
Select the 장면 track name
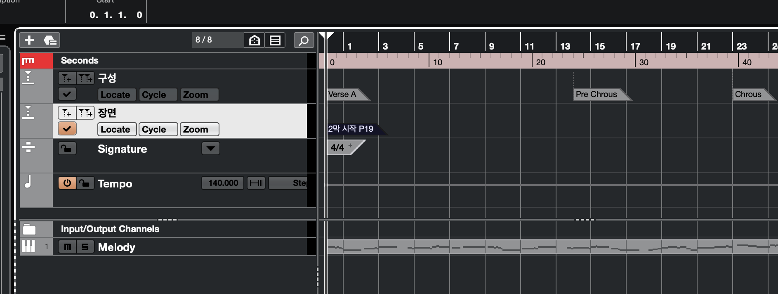[107, 113]
